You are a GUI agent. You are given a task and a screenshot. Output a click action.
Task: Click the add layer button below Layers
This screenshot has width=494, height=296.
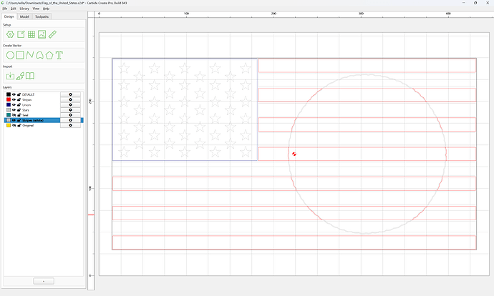point(44,281)
